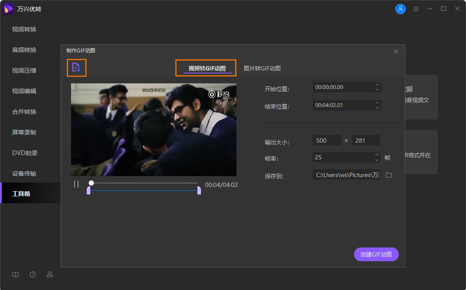Switch to 图片转GIF动图 tab
Image resolution: width=466 pixels, height=290 pixels.
pyautogui.click(x=262, y=68)
